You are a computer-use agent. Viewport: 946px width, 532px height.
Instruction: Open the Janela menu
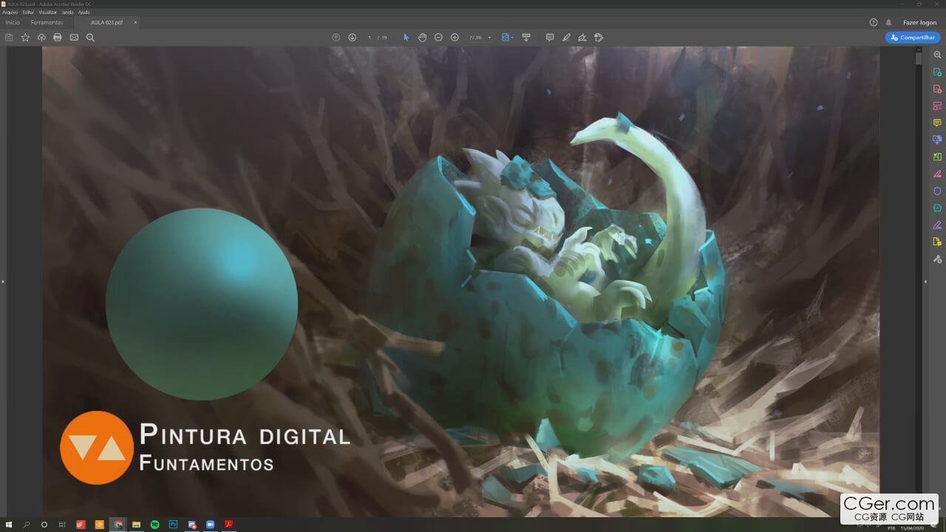point(67,13)
